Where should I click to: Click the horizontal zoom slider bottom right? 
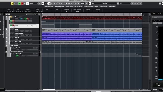(x=143, y=89)
